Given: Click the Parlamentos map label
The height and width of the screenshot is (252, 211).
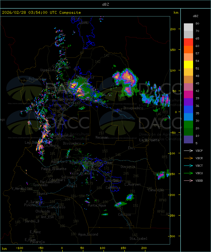Looking at the screenshot, I should pyautogui.click(x=50, y=182).
